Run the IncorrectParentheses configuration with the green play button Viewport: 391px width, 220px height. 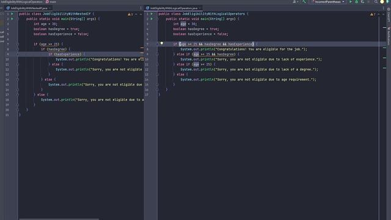(351, 2)
